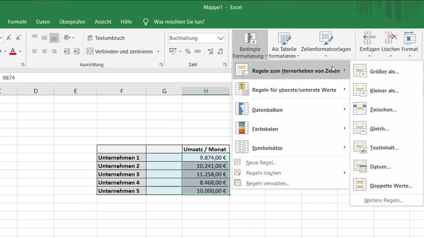Screen dimensions: 424x238
Task: Click formula bar value 9874
Action: pos(9,78)
